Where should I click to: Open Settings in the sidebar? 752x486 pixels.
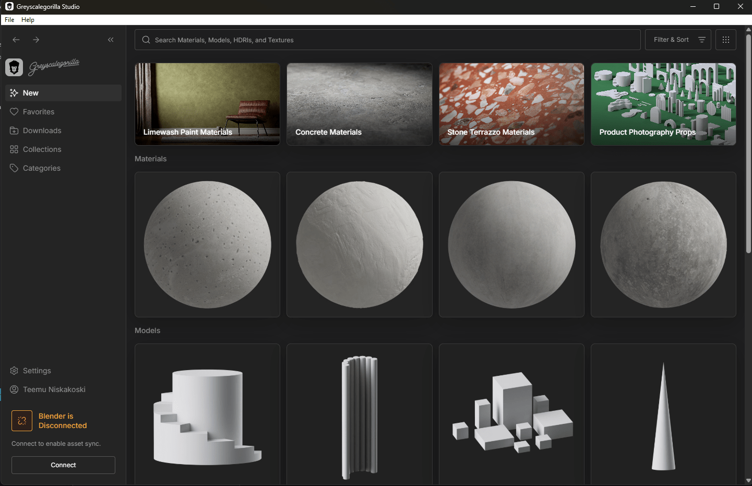pyautogui.click(x=63, y=371)
